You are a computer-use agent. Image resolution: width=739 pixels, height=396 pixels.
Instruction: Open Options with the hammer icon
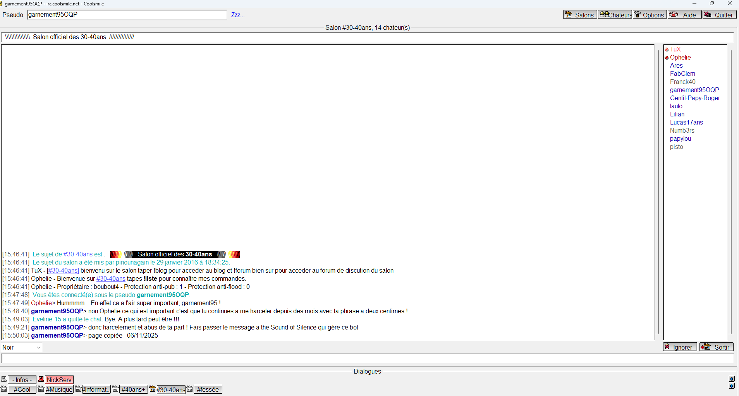[650, 15]
